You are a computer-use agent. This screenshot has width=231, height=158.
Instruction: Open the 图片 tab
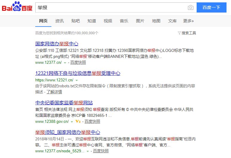(140, 21)
